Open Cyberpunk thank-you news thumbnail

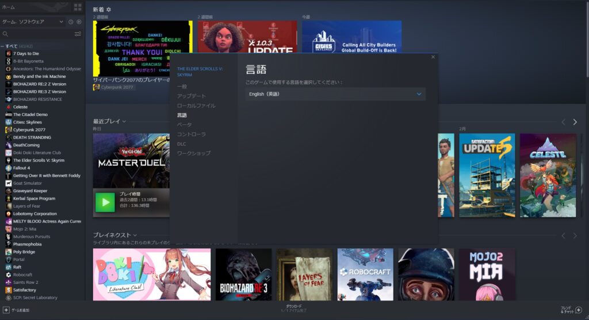point(143,49)
